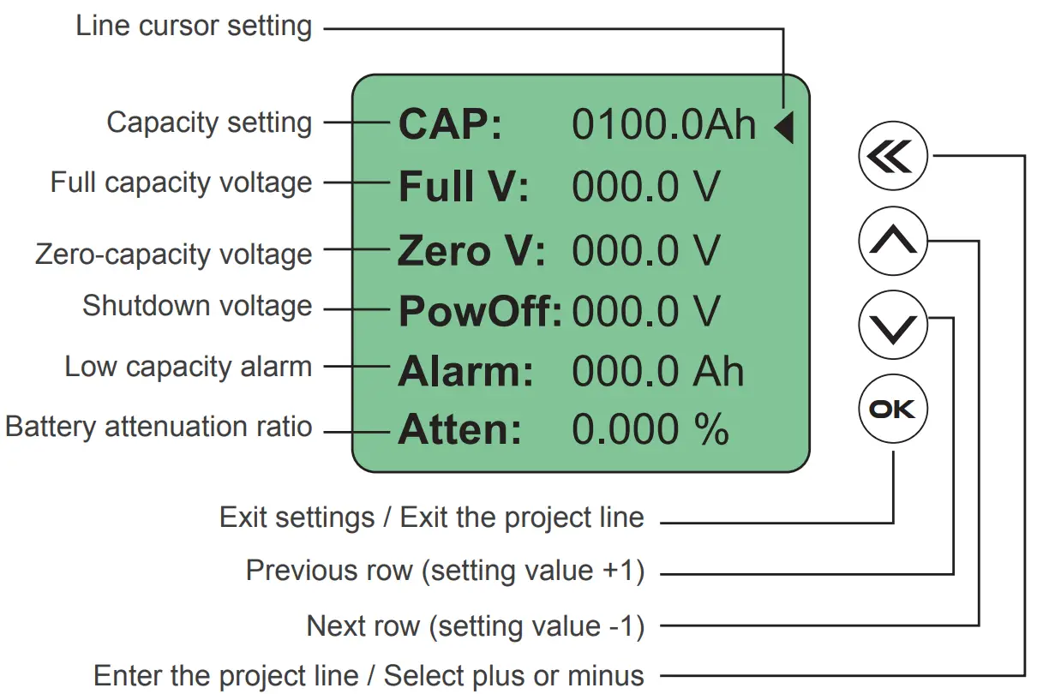Click the Full V 000.0 V value
Viewport: 1037px width, 694px height.
click(x=646, y=188)
